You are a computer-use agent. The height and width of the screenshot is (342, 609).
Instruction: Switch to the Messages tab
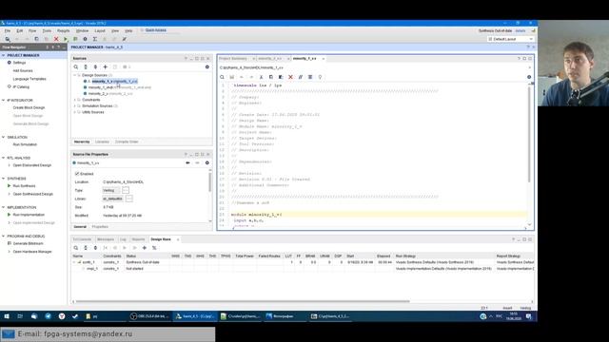(106, 239)
